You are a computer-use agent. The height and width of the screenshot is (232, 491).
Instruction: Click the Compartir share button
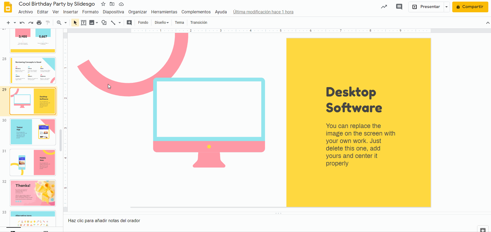[470, 7]
